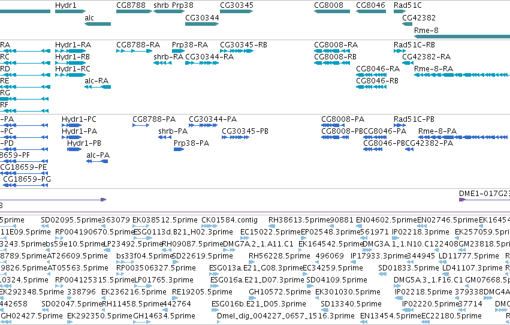Select transcript alc-RA
The image size is (510, 325).
(x=98, y=87)
